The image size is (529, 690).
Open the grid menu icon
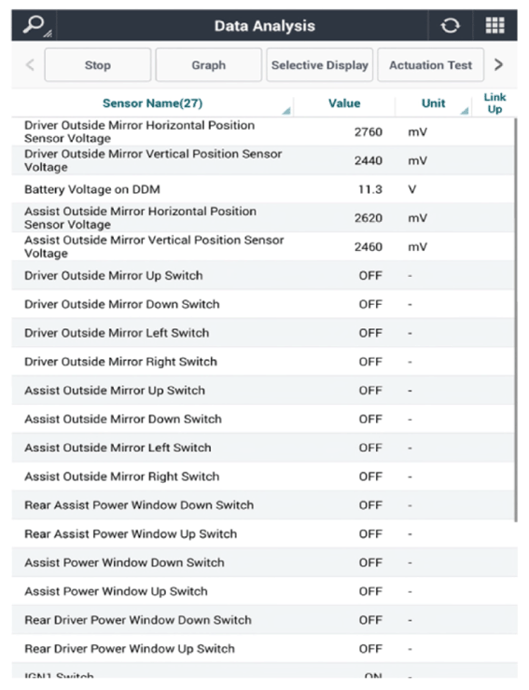[x=494, y=25]
